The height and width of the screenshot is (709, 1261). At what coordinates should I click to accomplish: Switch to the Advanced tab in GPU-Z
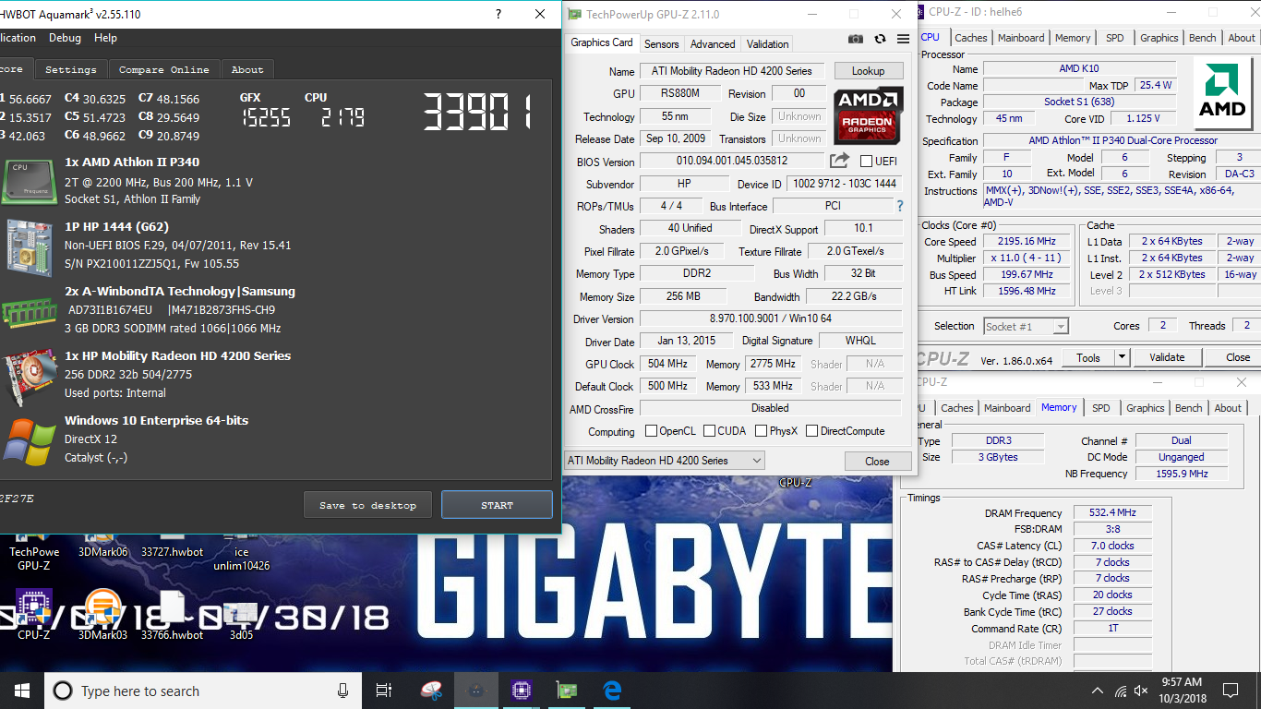pyautogui.click(x=713, y=43)
